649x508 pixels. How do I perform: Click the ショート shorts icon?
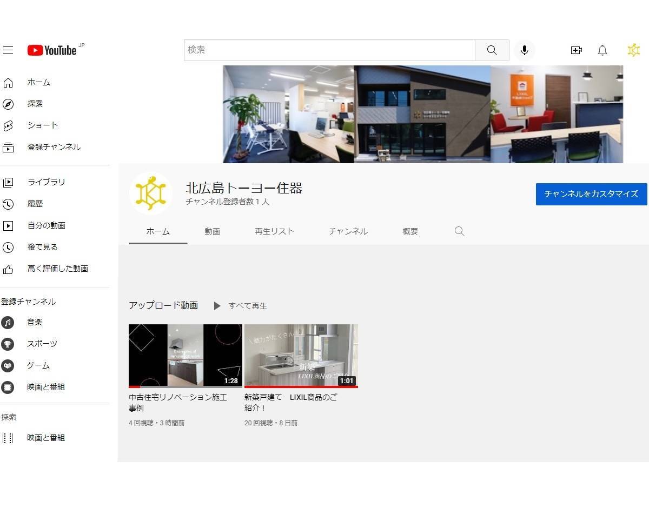tap(8, 125)
